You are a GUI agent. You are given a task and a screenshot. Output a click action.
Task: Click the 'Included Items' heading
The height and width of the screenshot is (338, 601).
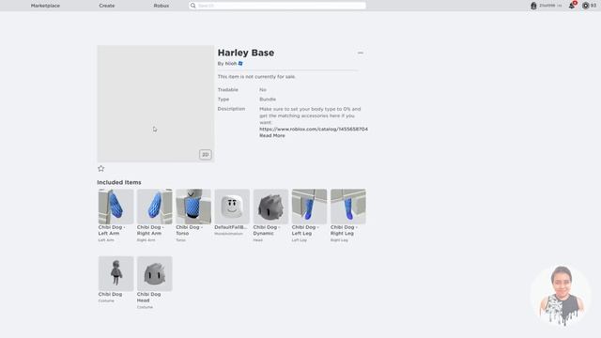pyautogui.click(x=119, y=182)
